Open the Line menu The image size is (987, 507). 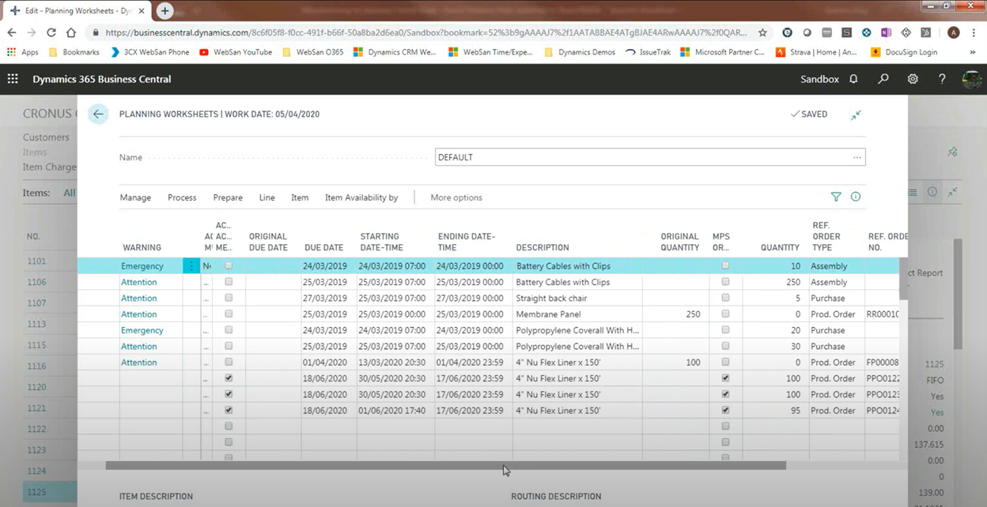click(x=267, y=197)
